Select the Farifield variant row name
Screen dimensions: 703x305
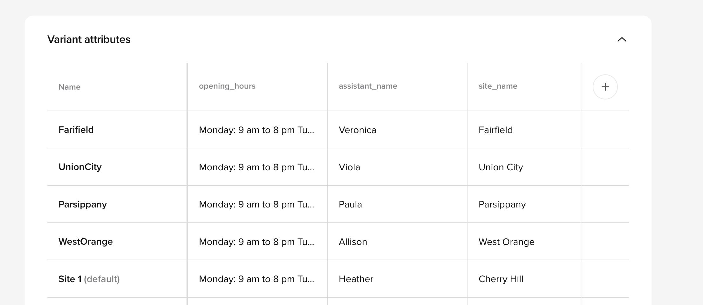coord(76,130)
